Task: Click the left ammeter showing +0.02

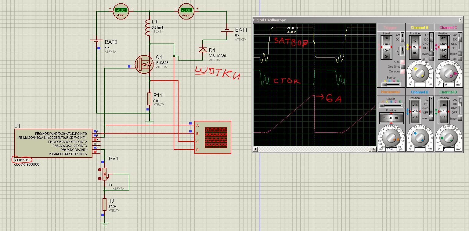Action: click(x=121, y=12)
